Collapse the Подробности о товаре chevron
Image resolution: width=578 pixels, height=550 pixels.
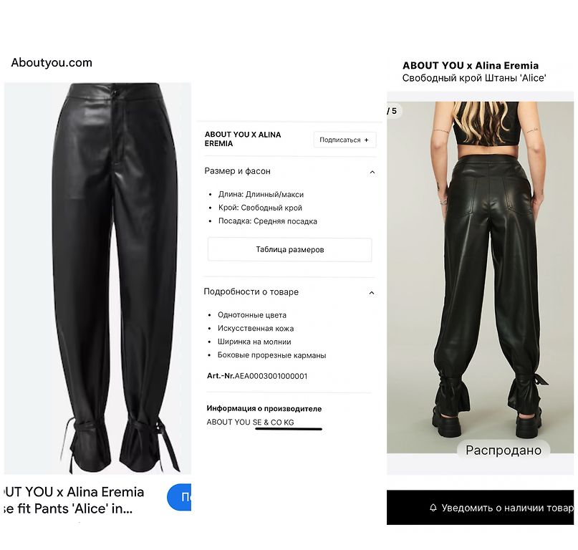pos(372,293)
